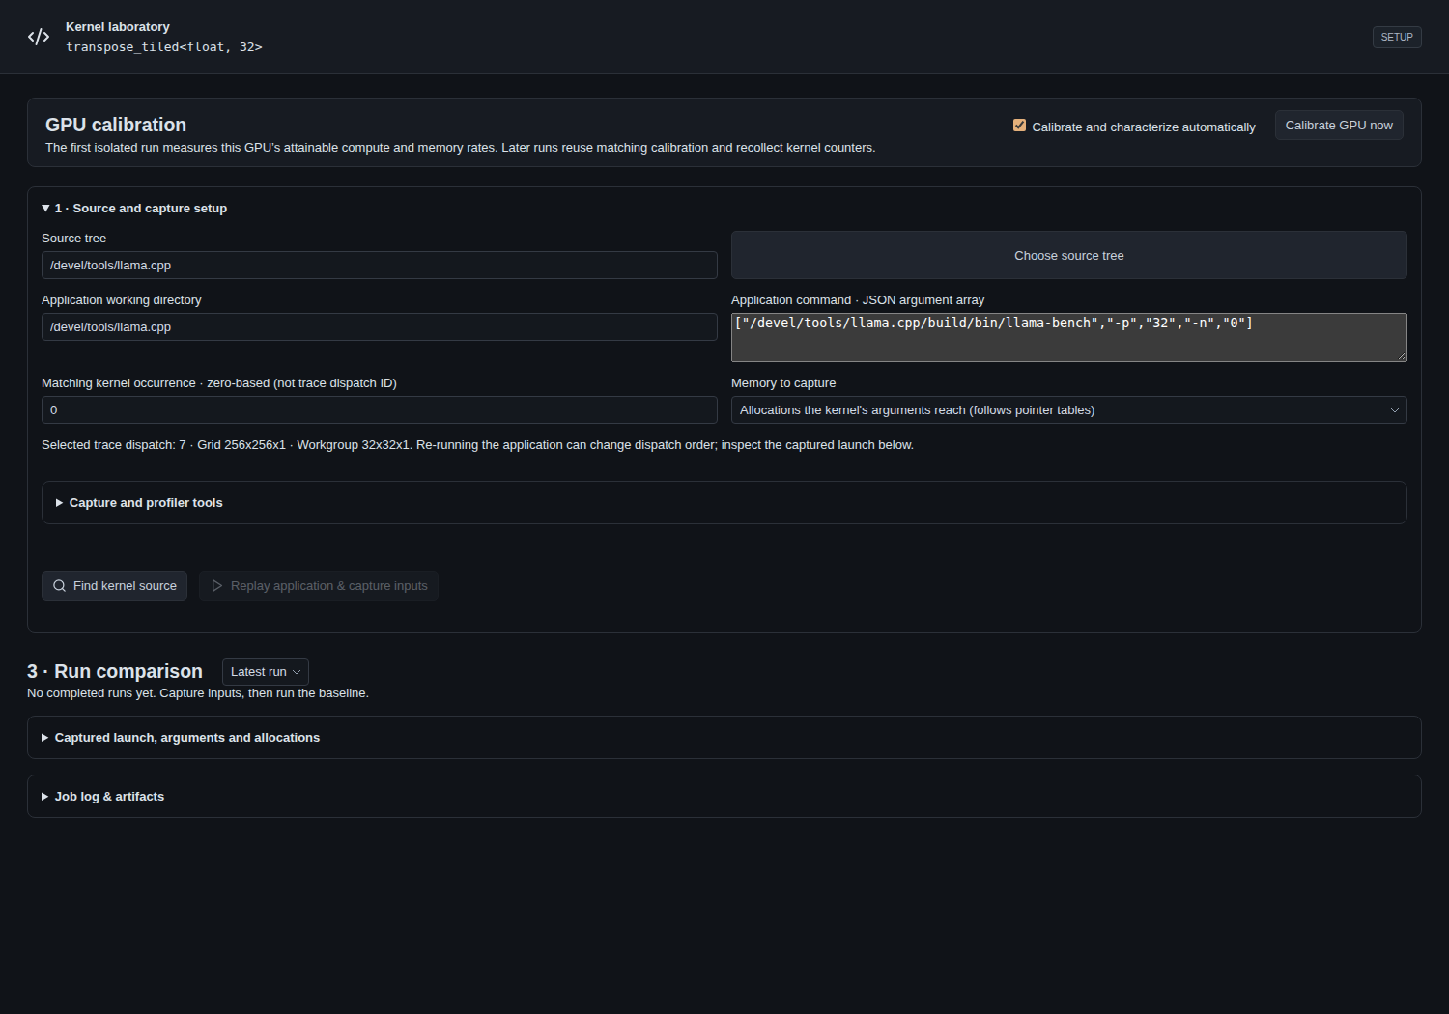This screenshot has height=1014, width=1449.
Task: Click Choose source tree button
Action: (x=1069, y=256)
